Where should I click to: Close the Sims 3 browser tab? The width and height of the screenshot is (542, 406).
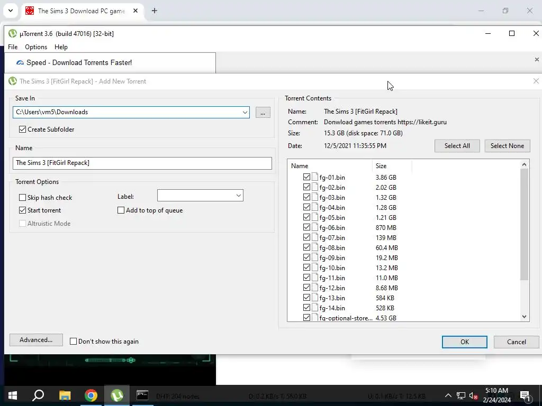click(135, 11)
